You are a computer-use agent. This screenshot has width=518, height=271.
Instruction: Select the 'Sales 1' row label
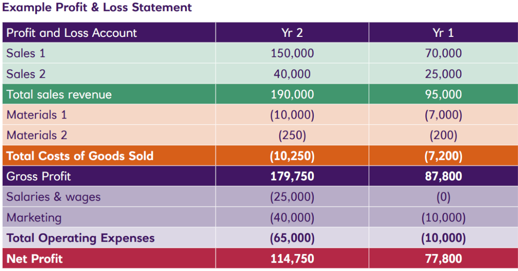pyautogui.click(x=26, y=53)
